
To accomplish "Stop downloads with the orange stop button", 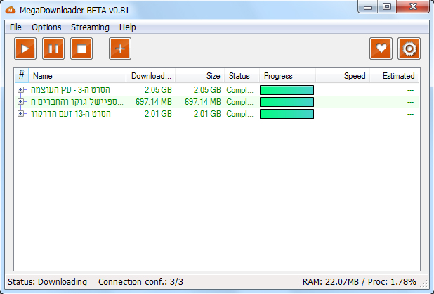I will (x=81, y=49).
